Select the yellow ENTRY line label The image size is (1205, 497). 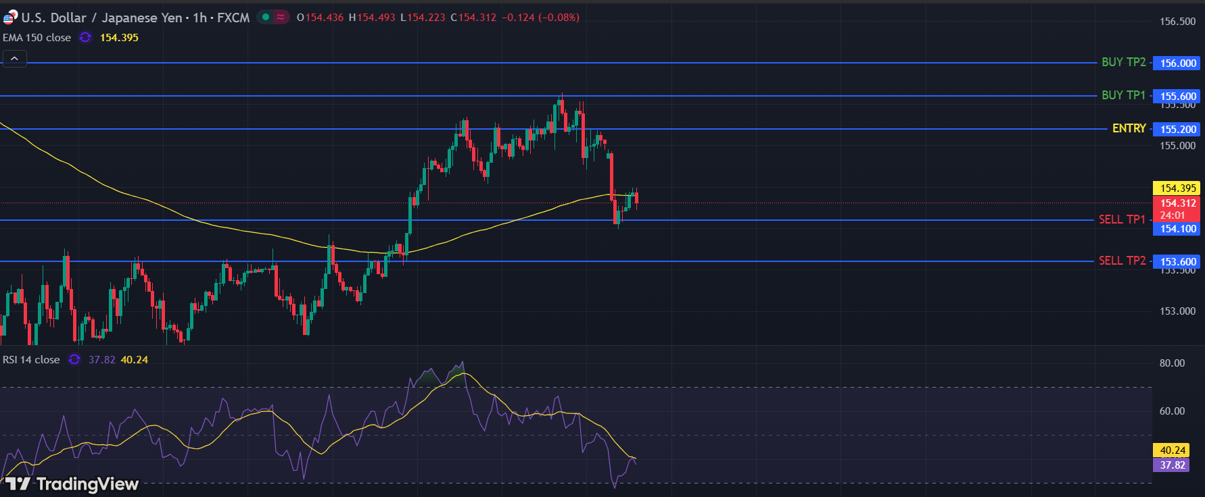1129,128
